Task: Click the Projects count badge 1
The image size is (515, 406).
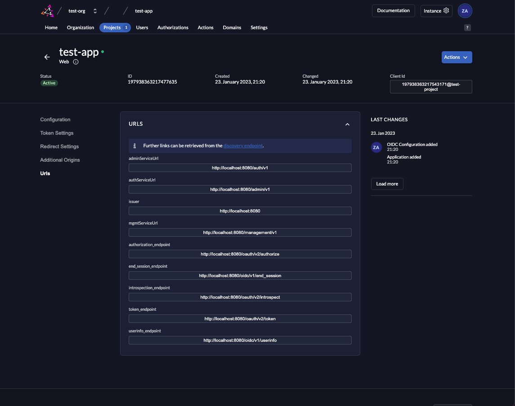Action: 126,27
